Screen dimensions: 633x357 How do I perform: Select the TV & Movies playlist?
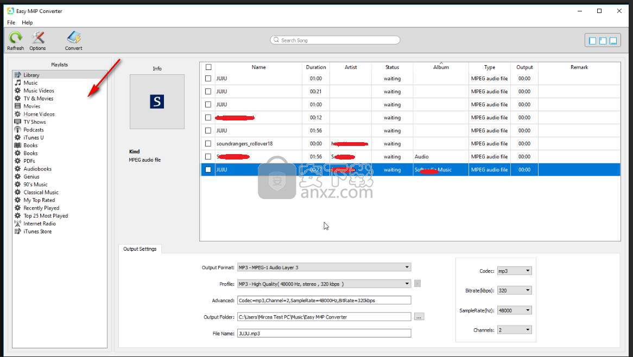point(39,98)
